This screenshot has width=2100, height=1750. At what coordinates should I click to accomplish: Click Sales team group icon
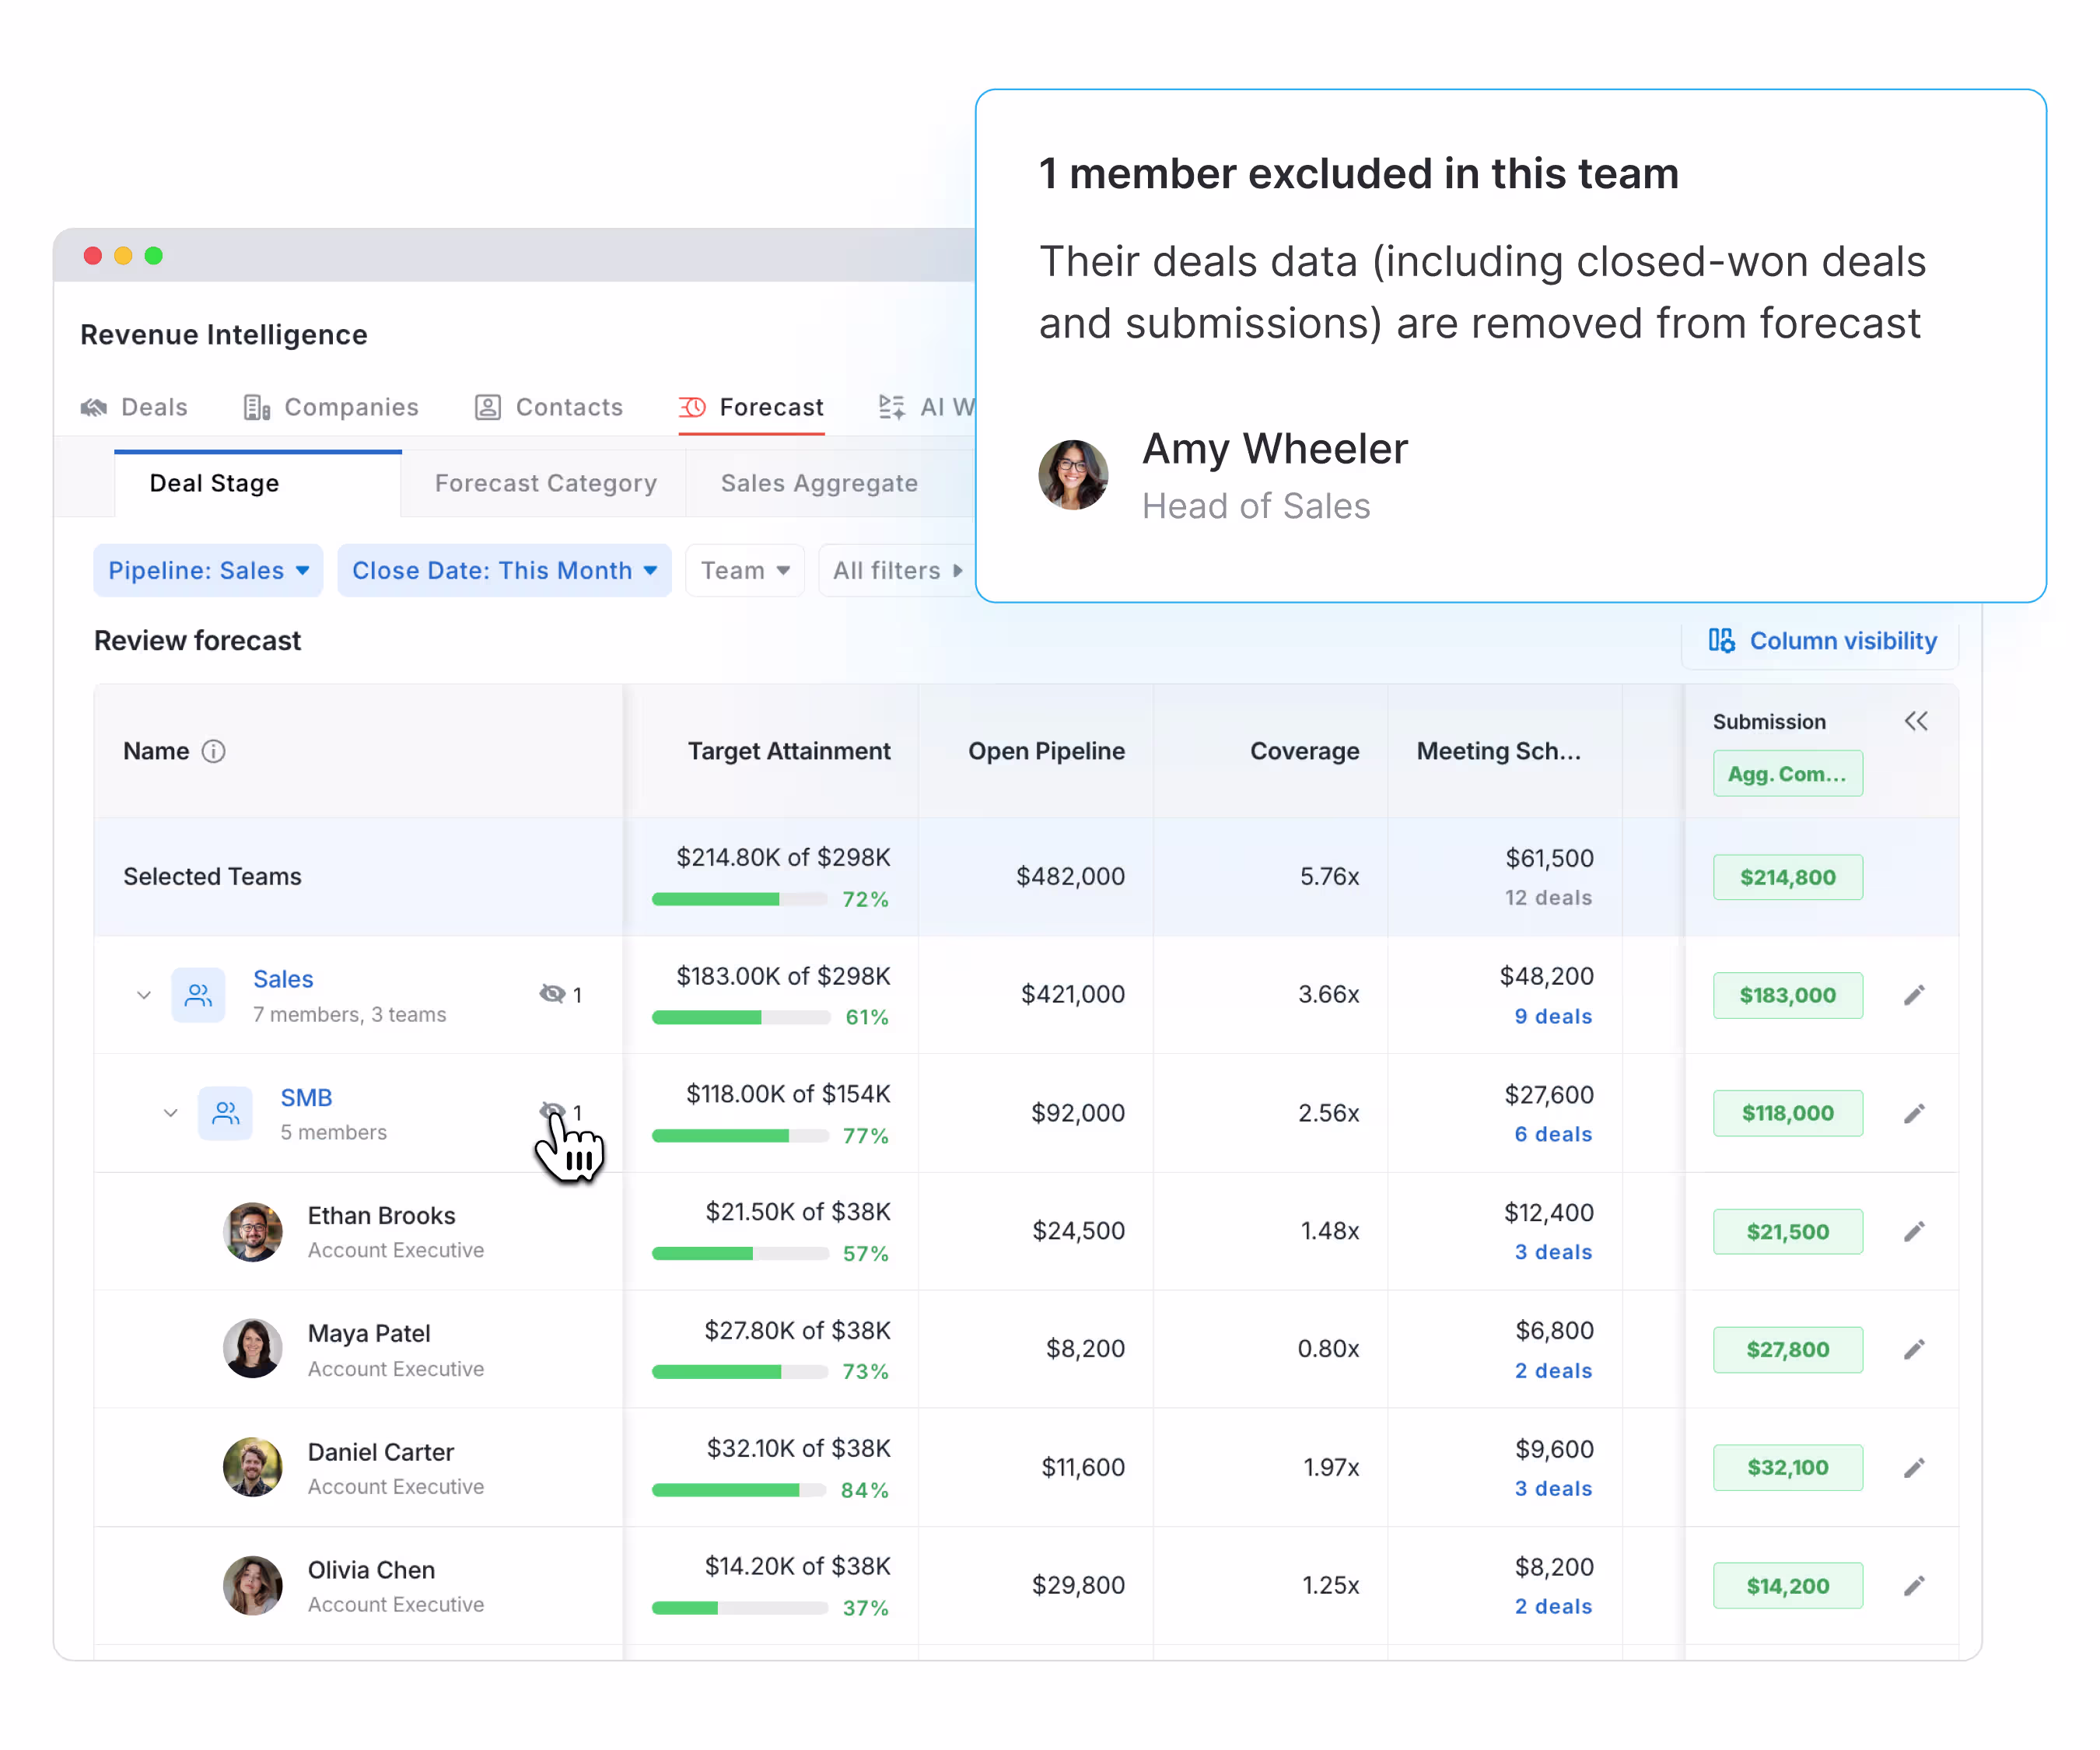pos(198,994)
